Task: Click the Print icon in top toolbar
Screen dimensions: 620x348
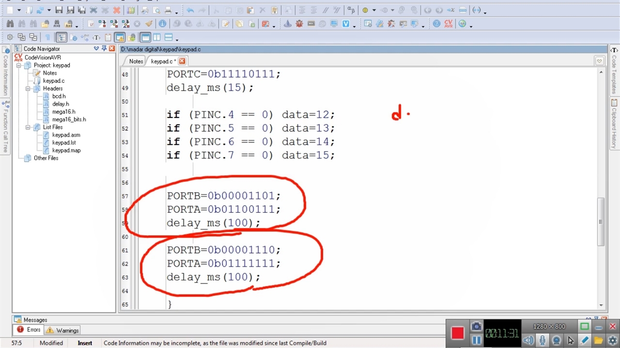Action: (x=168, y=10)
